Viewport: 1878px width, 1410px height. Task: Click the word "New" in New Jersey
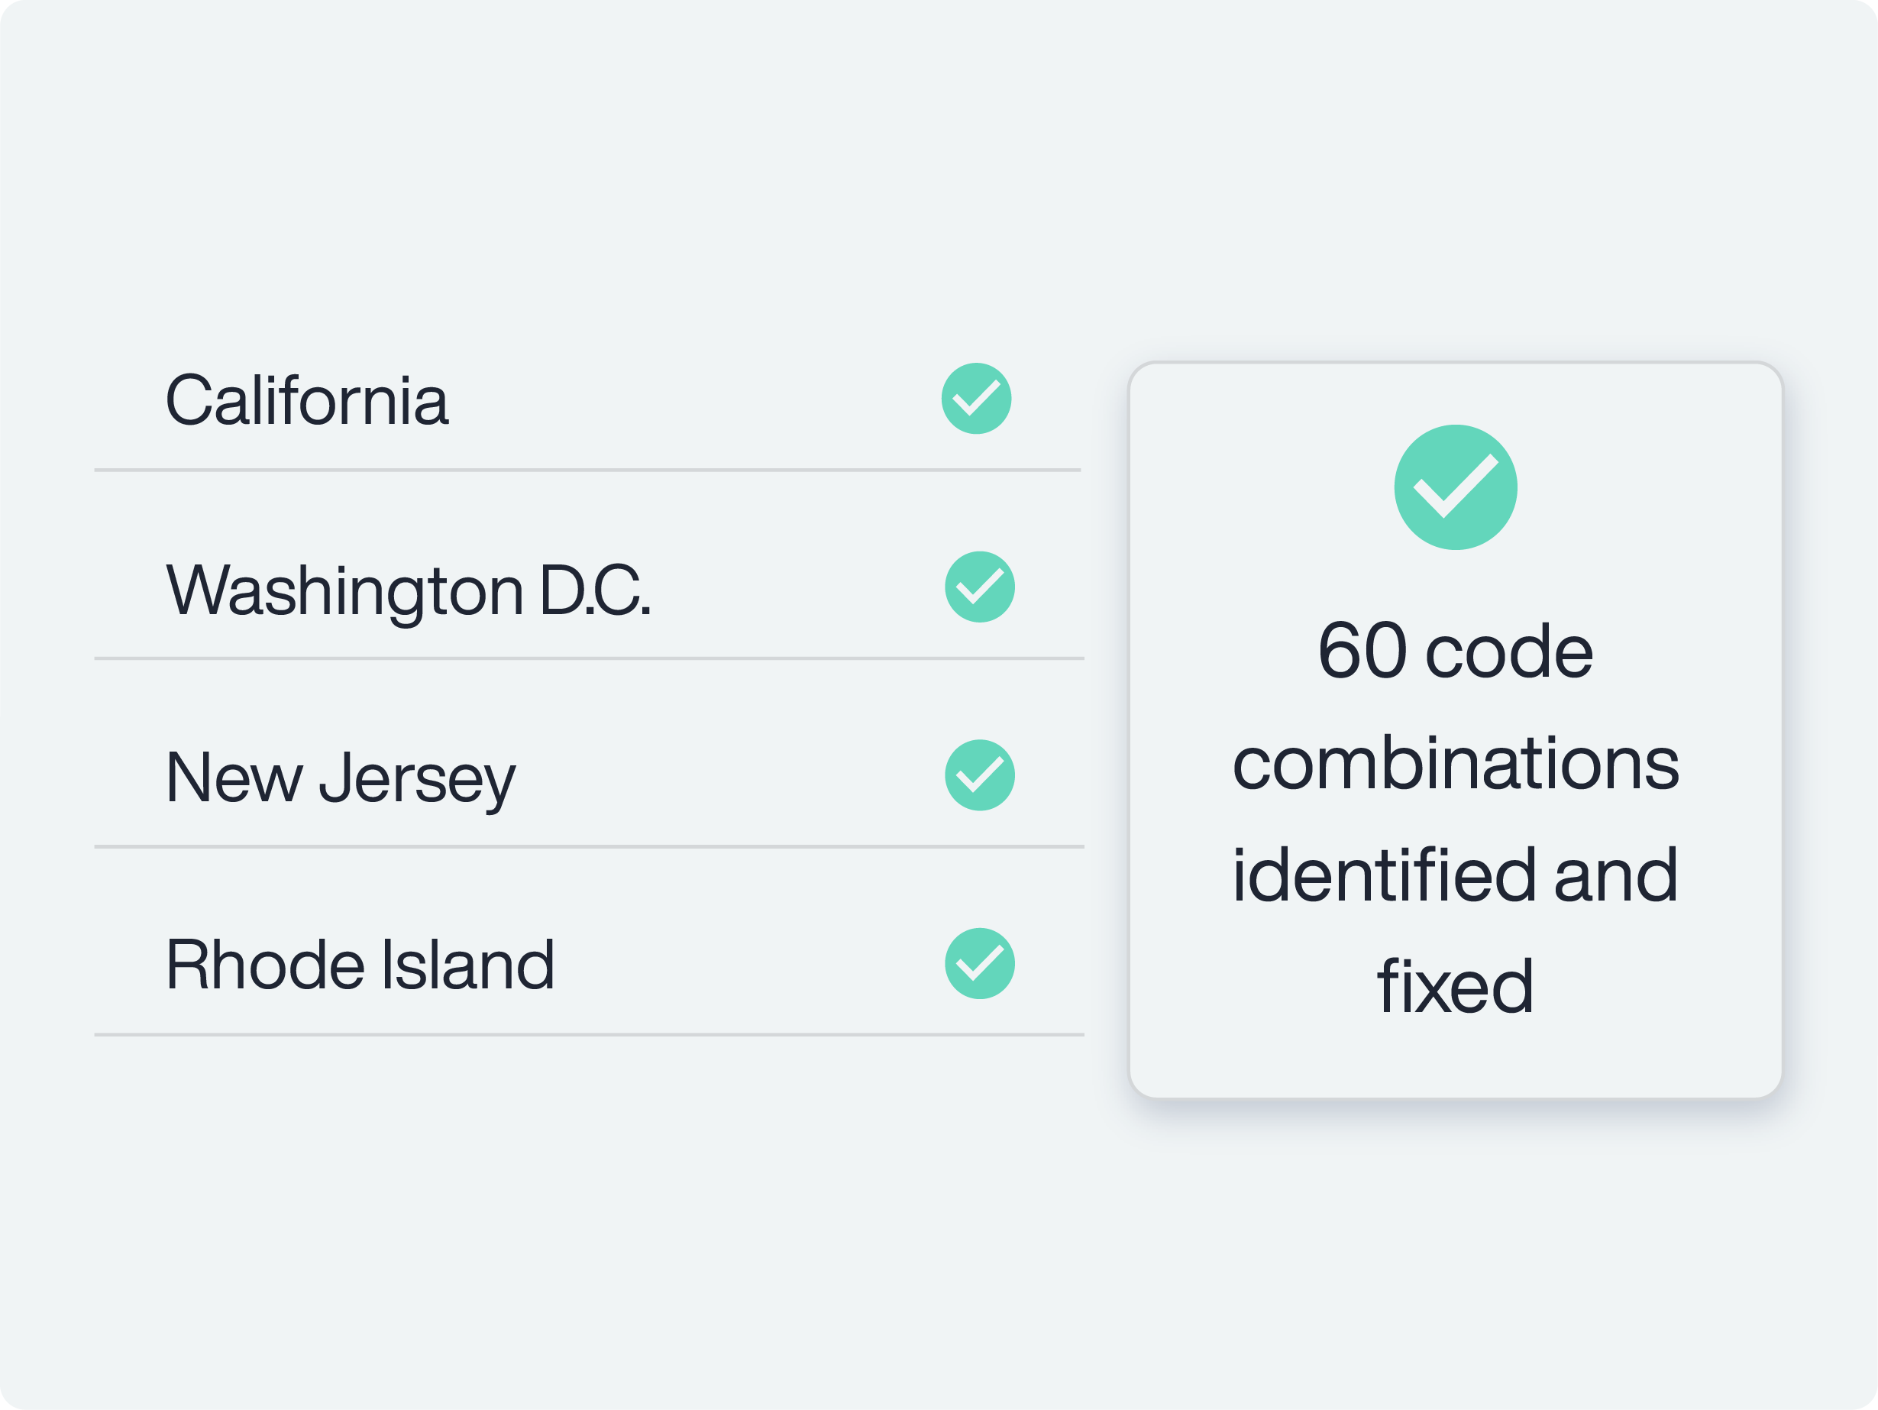click(x=234, y=777)
